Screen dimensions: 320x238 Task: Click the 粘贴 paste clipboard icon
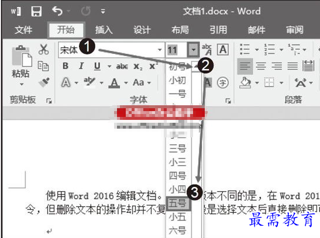22,56
